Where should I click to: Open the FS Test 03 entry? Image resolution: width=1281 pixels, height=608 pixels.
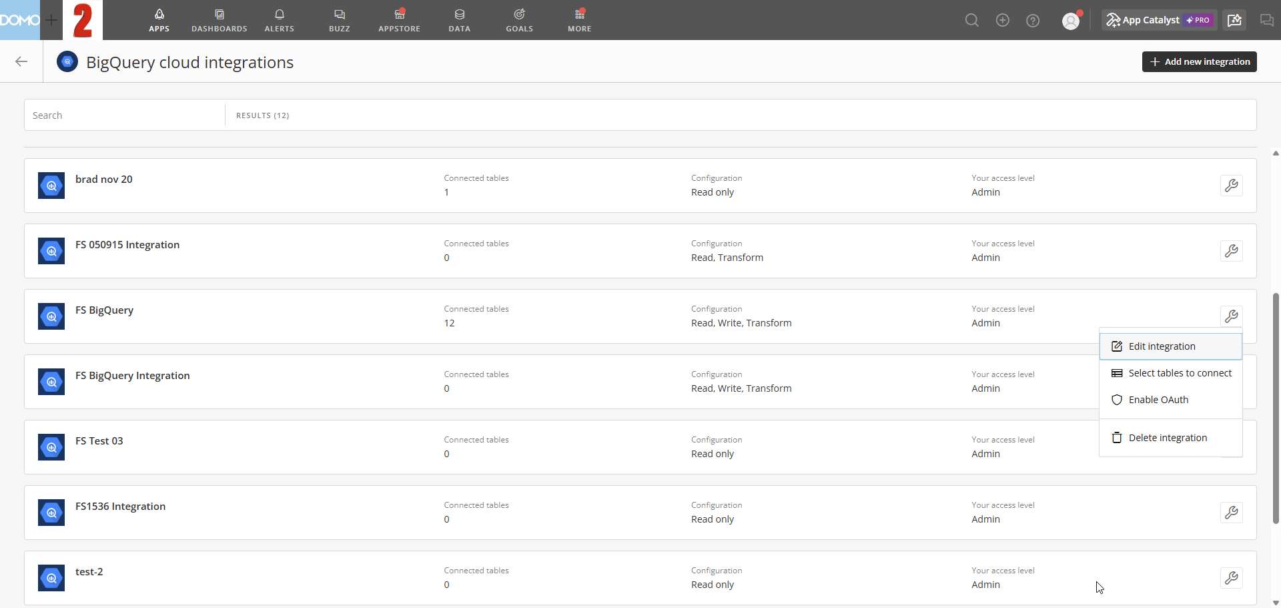99,440
